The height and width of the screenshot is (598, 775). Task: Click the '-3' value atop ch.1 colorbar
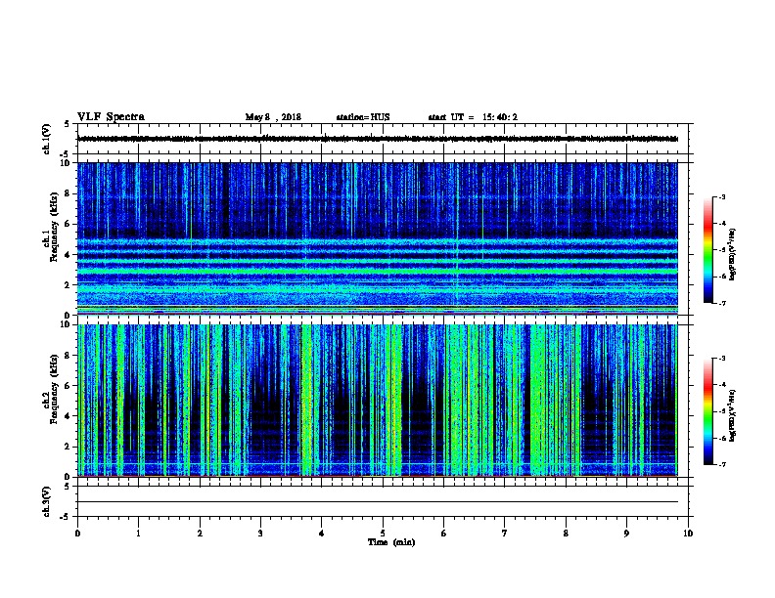[721, 196]
